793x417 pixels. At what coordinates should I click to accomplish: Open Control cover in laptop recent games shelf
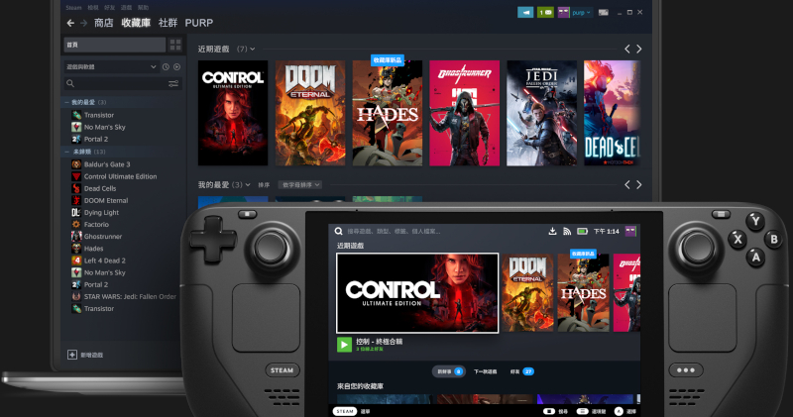click(233, 113)
